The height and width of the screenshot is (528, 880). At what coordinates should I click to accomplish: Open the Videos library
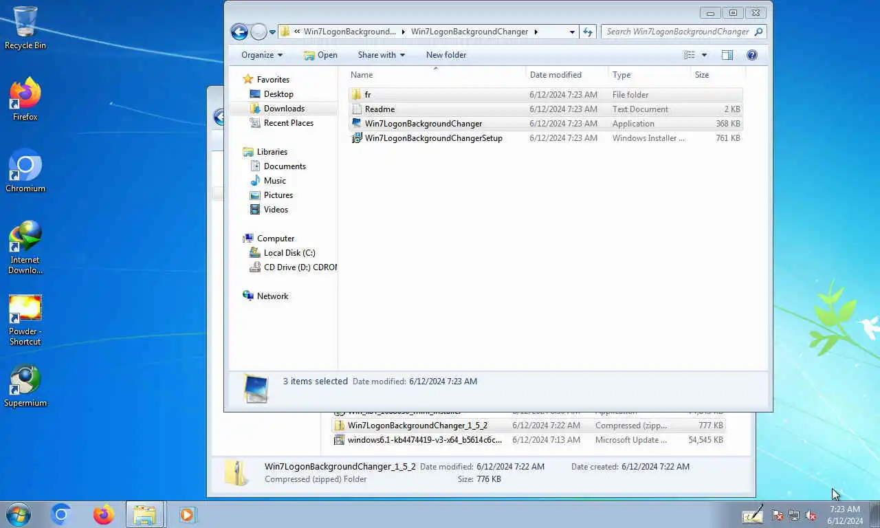[x=276, y=210]
